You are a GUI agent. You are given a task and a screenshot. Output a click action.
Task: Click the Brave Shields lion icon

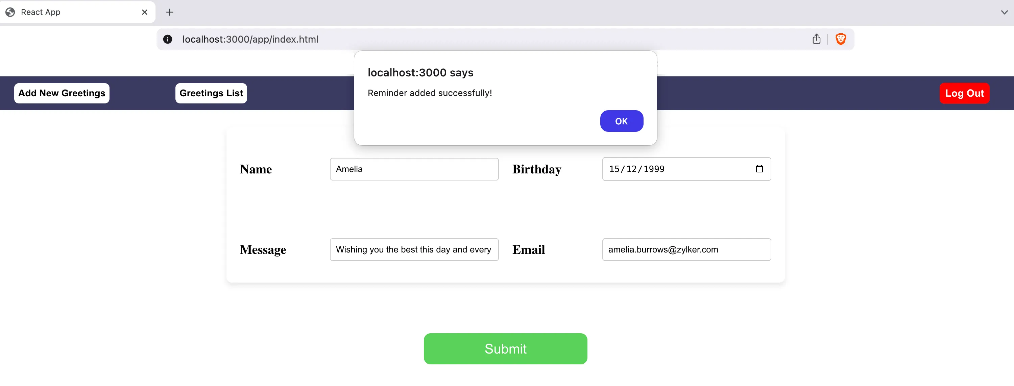click(x=840, y=39)
